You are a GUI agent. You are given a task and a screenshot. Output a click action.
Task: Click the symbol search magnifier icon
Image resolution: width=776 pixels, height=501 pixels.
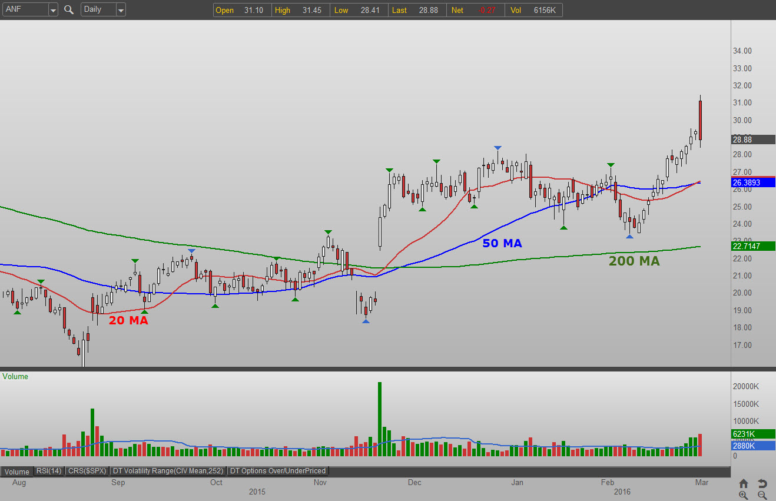click(69, 9)
